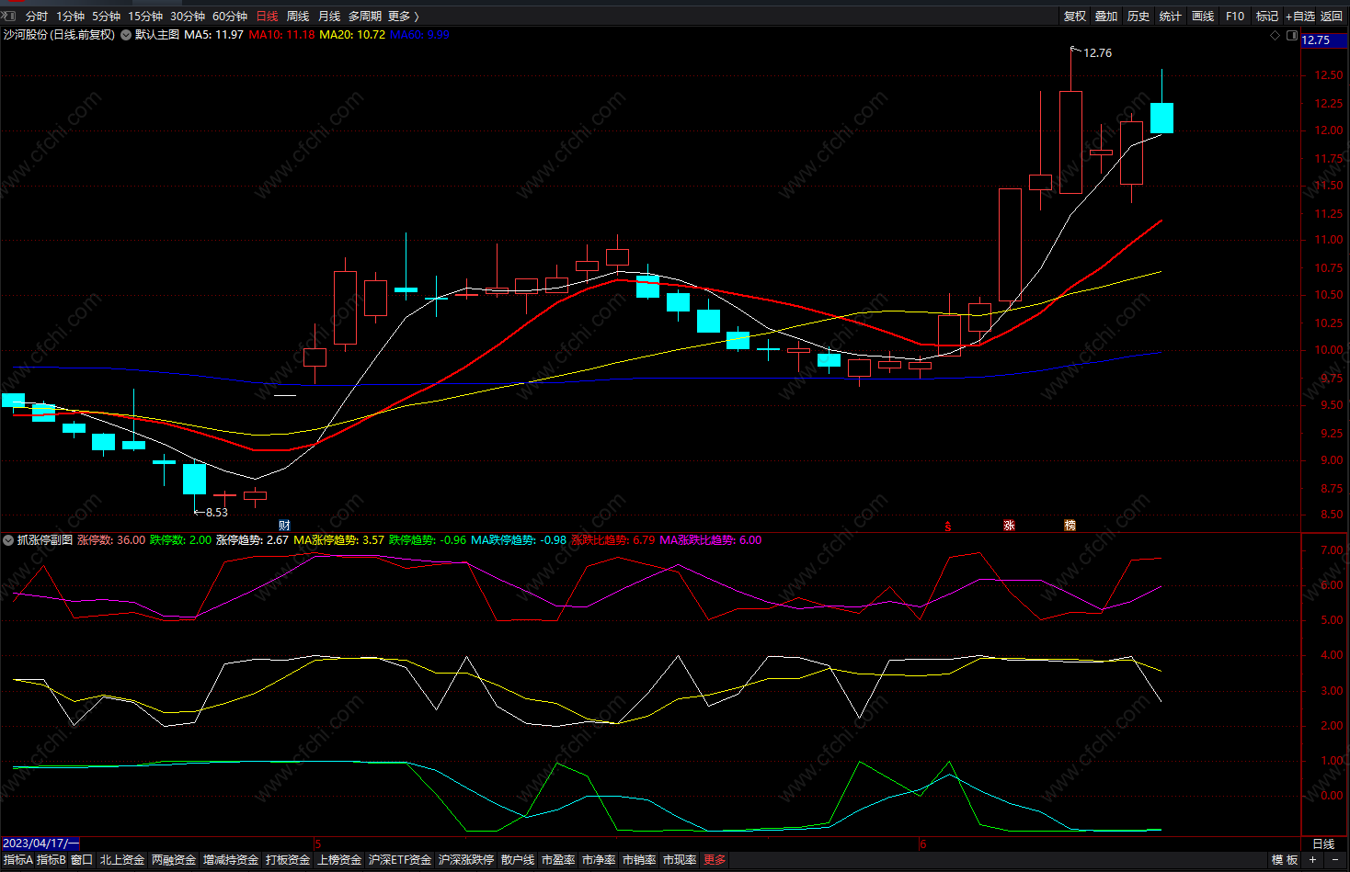This screenshot has height=872, width=1350.
Task: Select the 指标B tab
Action: (x=51, y=860)
